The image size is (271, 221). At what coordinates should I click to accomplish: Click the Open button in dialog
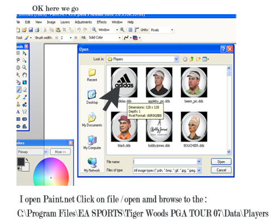point(221,162)
